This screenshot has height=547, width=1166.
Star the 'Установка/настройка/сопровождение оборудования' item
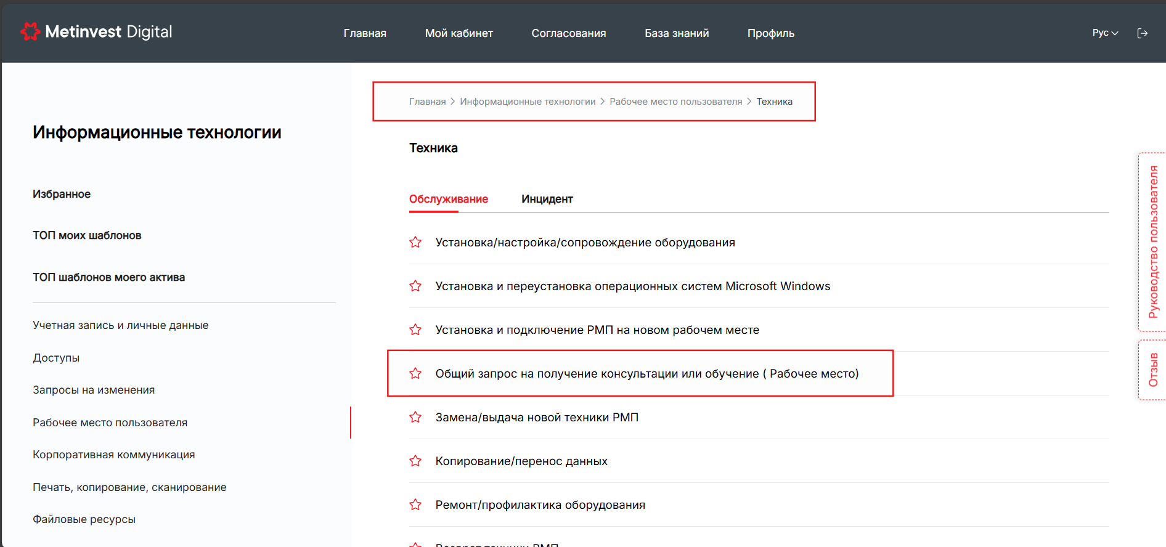[415, 243]
